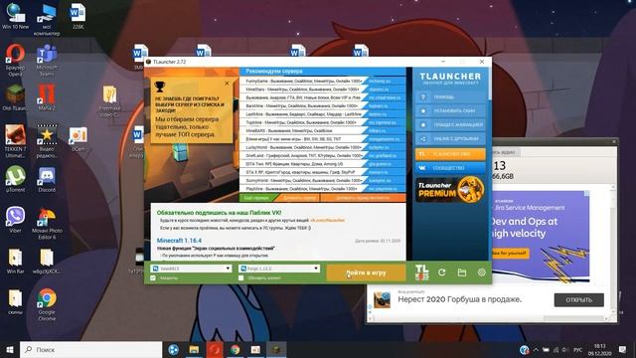Select the FunnyGame server row
The height and width of the screenshot is (358, 636).
click(322, 82)
